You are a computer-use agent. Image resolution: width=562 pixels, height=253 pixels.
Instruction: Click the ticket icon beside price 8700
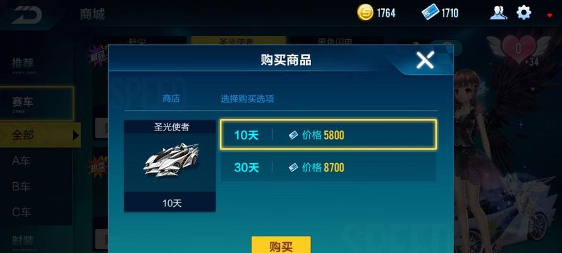click(x=293, y=168)
